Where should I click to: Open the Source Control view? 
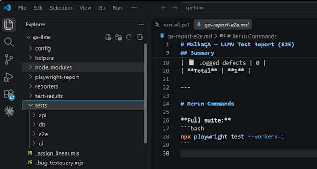pyautogui.click(x=9, y=59)
